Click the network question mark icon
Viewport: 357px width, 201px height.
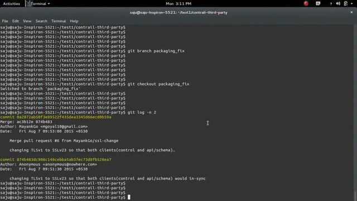331,4
